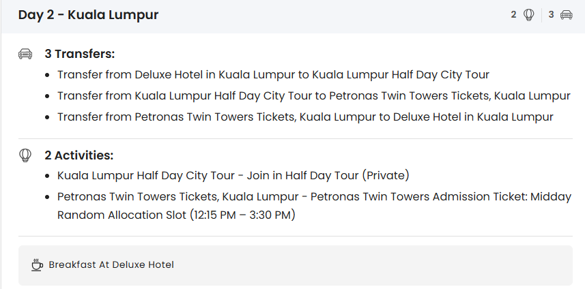Select the 3 Transfers heading
Screen dimensions: 585x289
(80, 54)
